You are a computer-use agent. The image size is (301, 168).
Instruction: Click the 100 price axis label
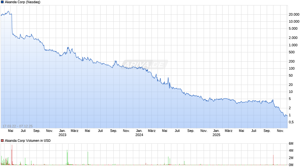[x=292, y=68]
